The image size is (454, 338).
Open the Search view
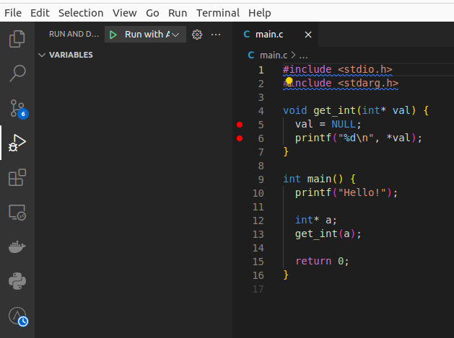coord(17,74)
